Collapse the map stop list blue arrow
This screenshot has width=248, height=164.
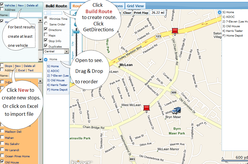click(220, 12)
